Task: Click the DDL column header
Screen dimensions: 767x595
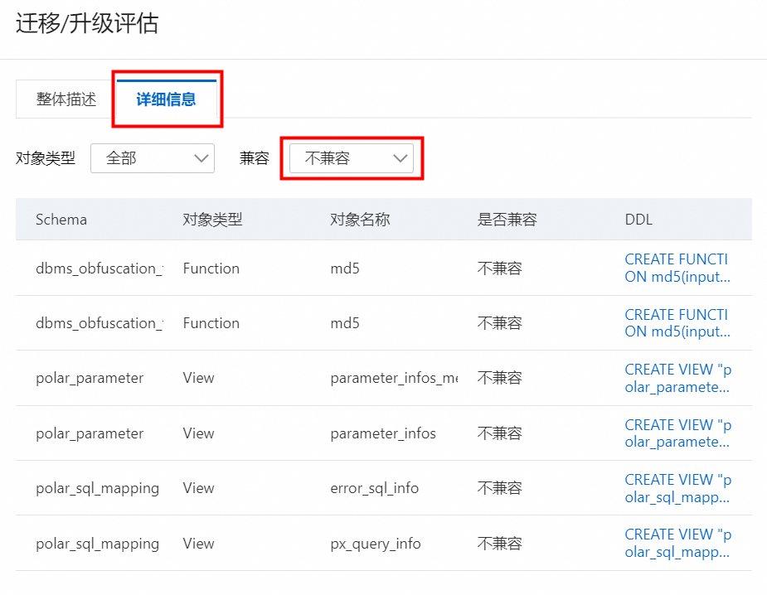Action: (638, 220)
